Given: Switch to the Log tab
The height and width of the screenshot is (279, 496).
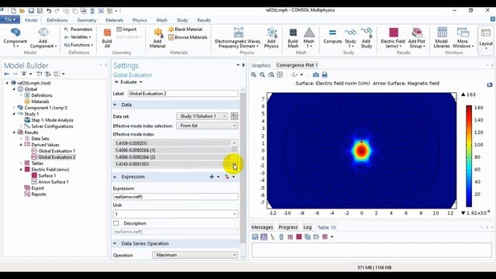Looking at the screenshot, I should click(x=307, y=227).
